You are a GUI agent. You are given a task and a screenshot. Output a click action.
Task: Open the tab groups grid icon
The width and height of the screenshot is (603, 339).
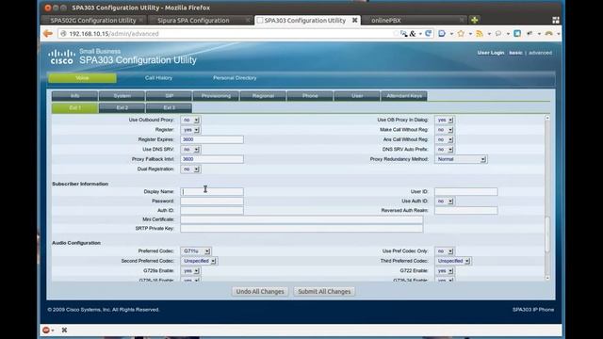[x=556, y=20]
